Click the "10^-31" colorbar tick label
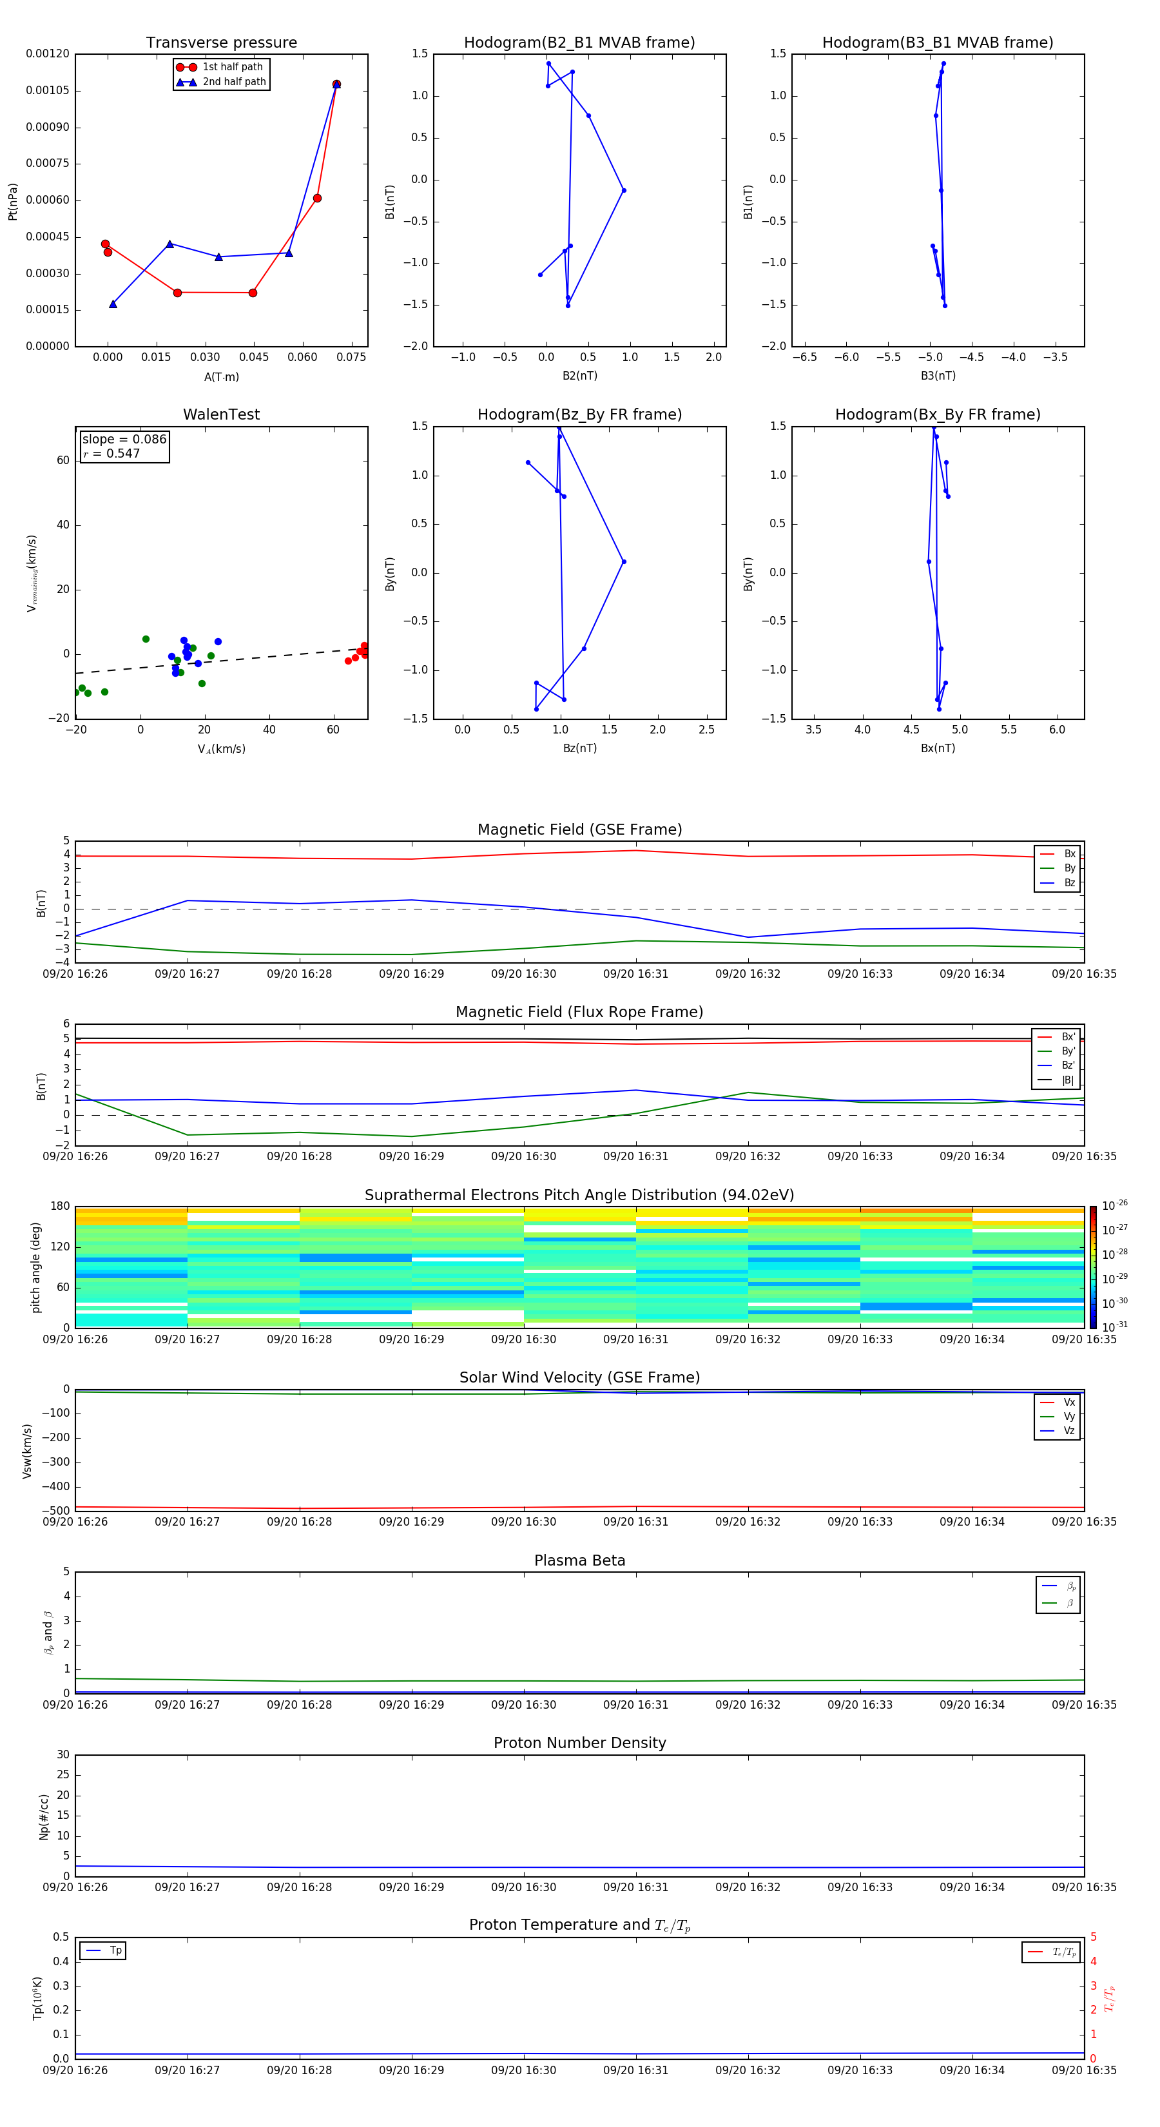The width and height of the screenshot is (1160, 2127). point(1115,1327)
